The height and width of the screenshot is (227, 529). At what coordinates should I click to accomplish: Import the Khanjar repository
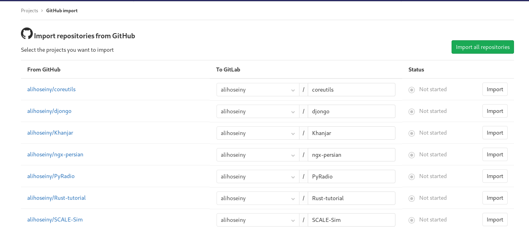pos(495,133)
